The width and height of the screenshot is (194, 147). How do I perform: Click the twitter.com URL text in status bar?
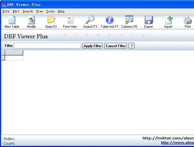tap(168, 138)
